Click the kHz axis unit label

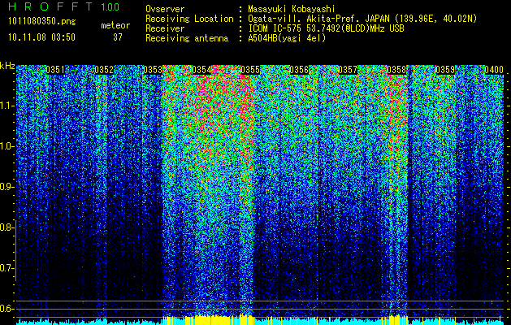click(7, 66)
